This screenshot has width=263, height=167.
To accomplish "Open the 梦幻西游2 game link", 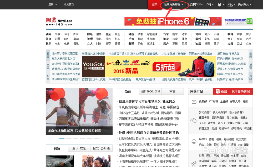I will tap(205, 112).
